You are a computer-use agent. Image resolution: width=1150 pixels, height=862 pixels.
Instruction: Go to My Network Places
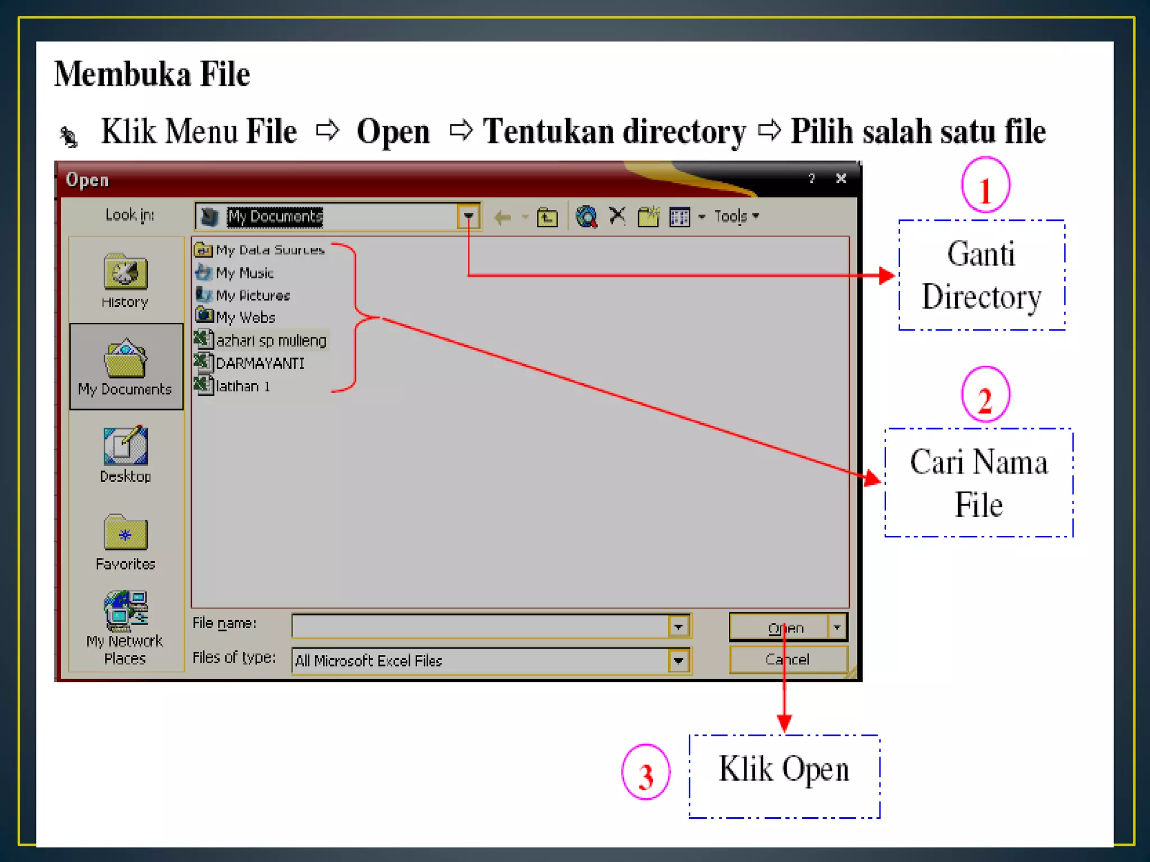[125, 627]
